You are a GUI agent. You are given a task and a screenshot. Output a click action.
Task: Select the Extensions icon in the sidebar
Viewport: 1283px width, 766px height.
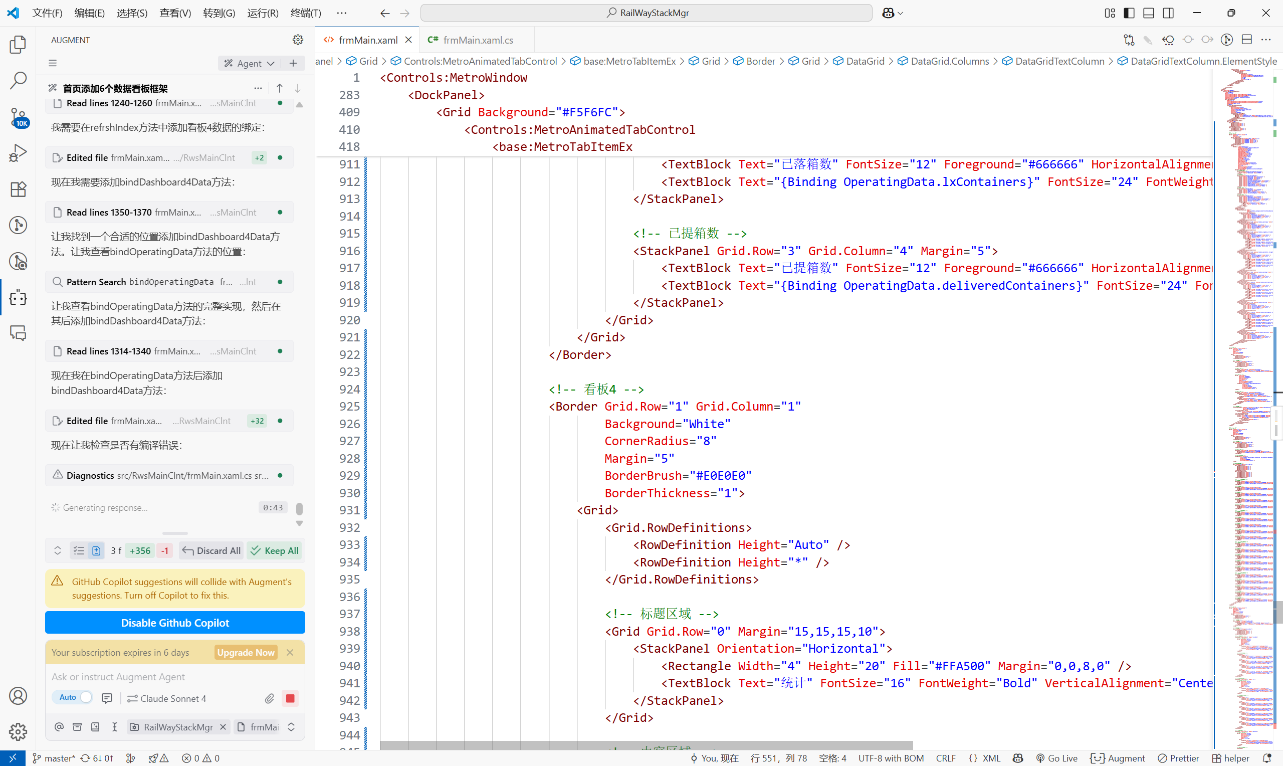[18, 189]
